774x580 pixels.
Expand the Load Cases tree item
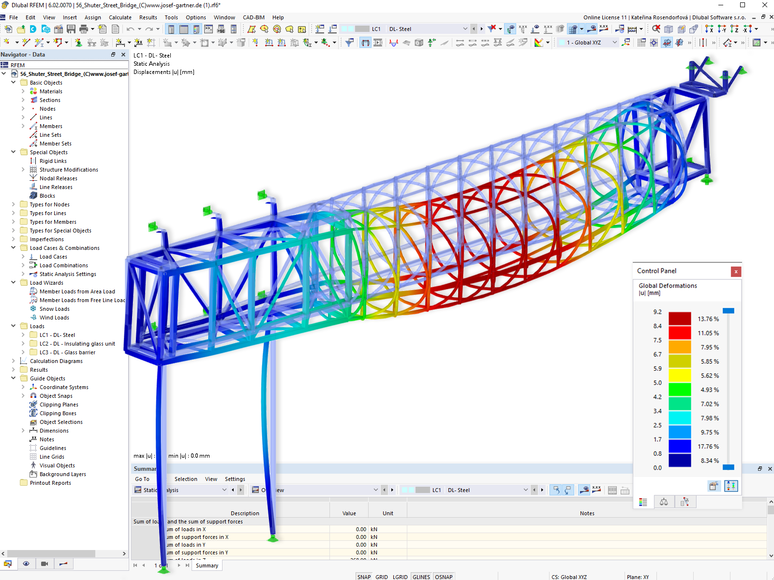click(x=23, y=257)
